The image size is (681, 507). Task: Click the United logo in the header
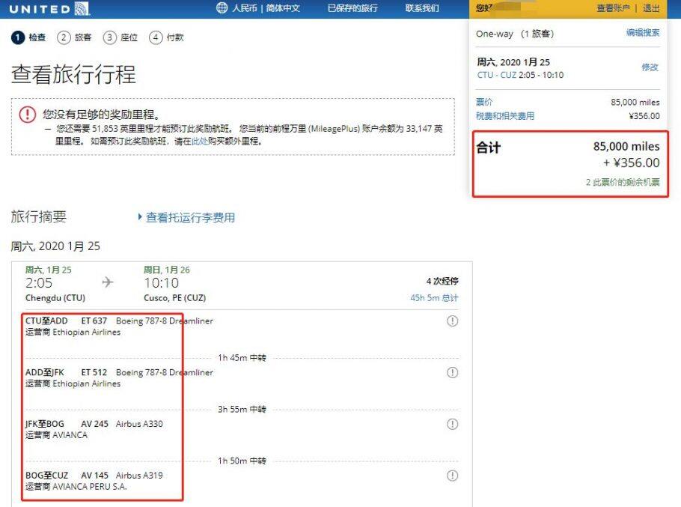[x=49, y=9]
